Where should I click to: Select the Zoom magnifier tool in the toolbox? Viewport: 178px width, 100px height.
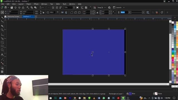click(x=2, y=30)
